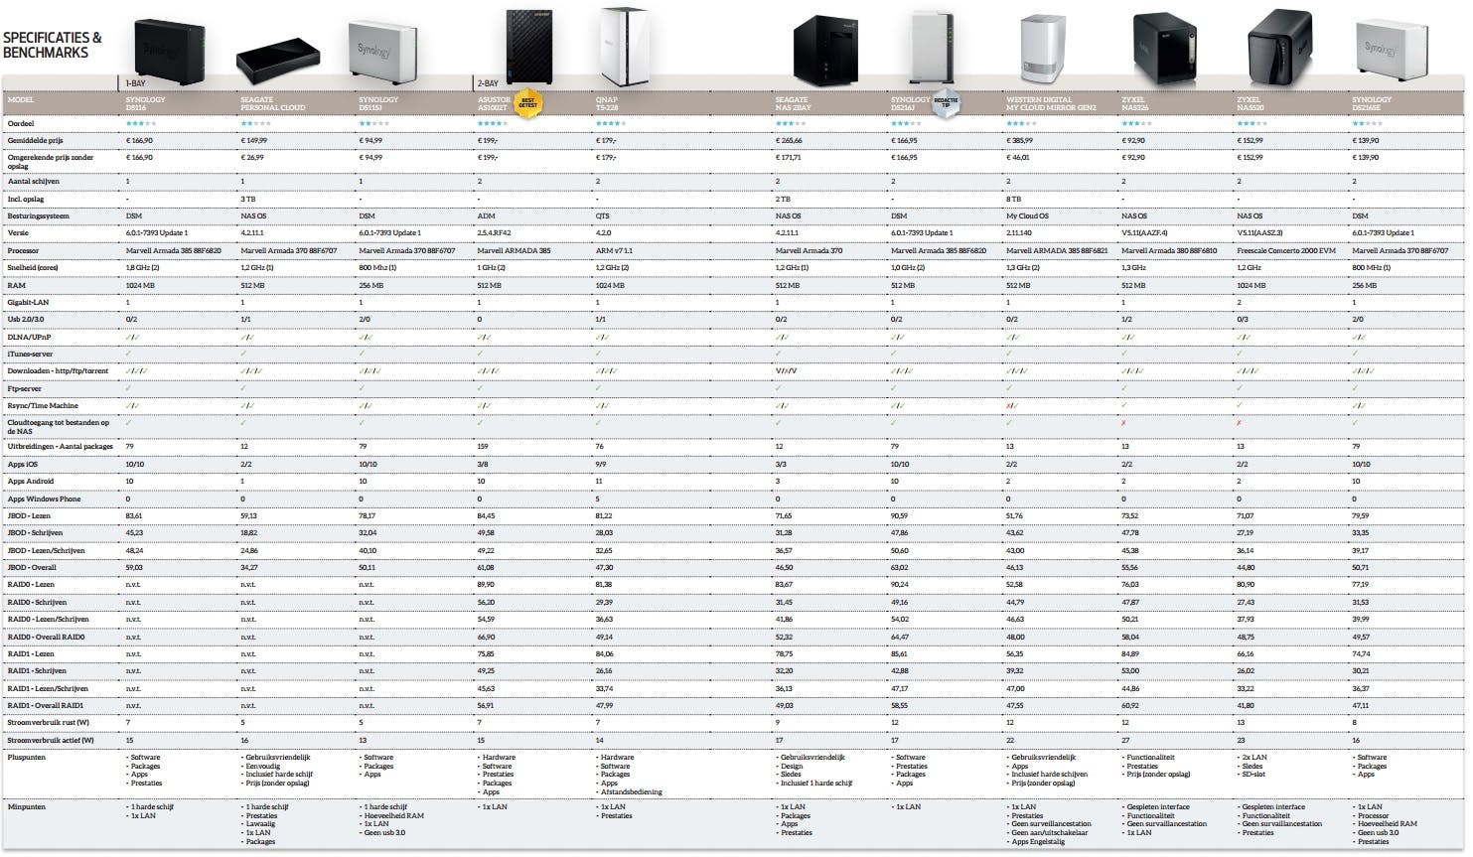Click the 'Minpunten' row label
Viewport: 1473px width, 857px height.
click(x=26, y=806)
